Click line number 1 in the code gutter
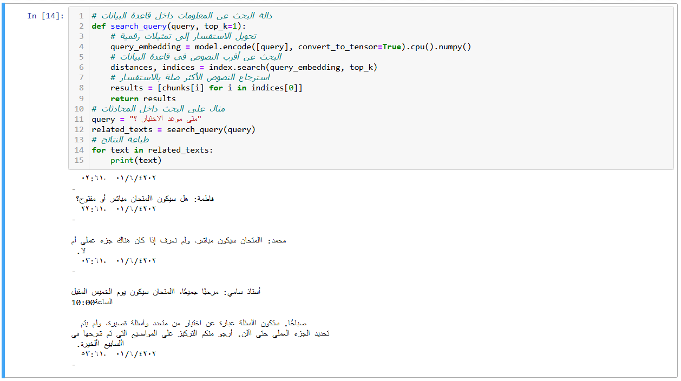The width and height of the screenshot is (681, 381). 81,16
